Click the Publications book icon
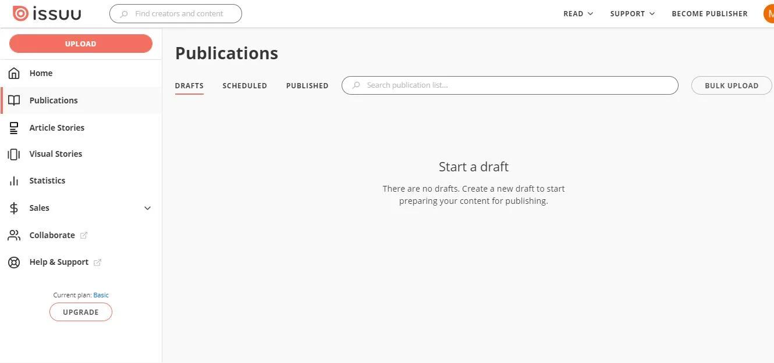The image size is (774, 363). point(14,100)
